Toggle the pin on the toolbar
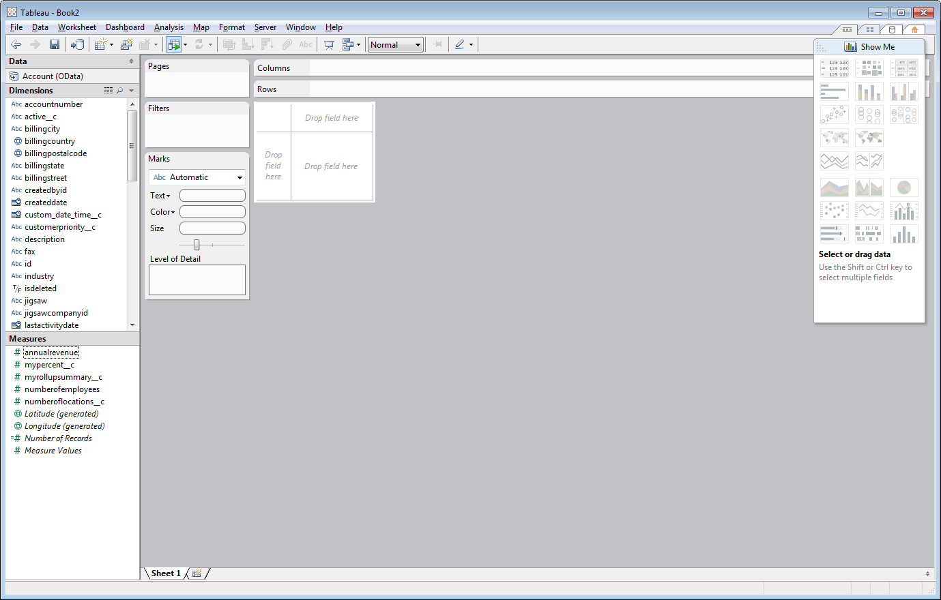 pyautogui.click(x=435, y=44)
